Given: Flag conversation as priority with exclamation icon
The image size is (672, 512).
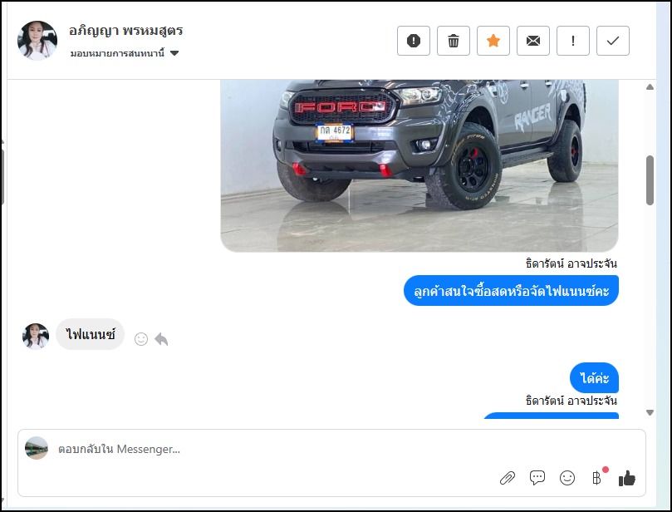Looking at the screenshot, I should coord(572,41).
